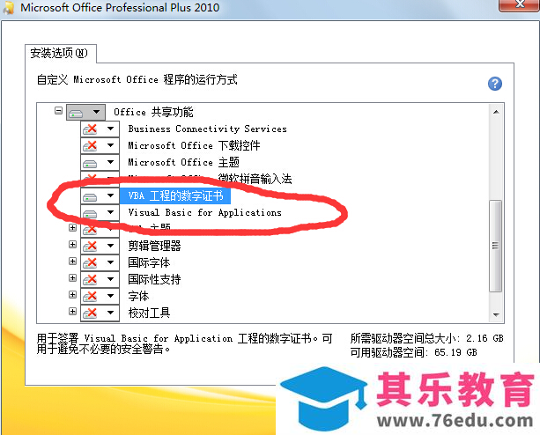Close the Microsoft Office setup window
The width and height of the screenshot is (540, 435).
tap(520, 4)
